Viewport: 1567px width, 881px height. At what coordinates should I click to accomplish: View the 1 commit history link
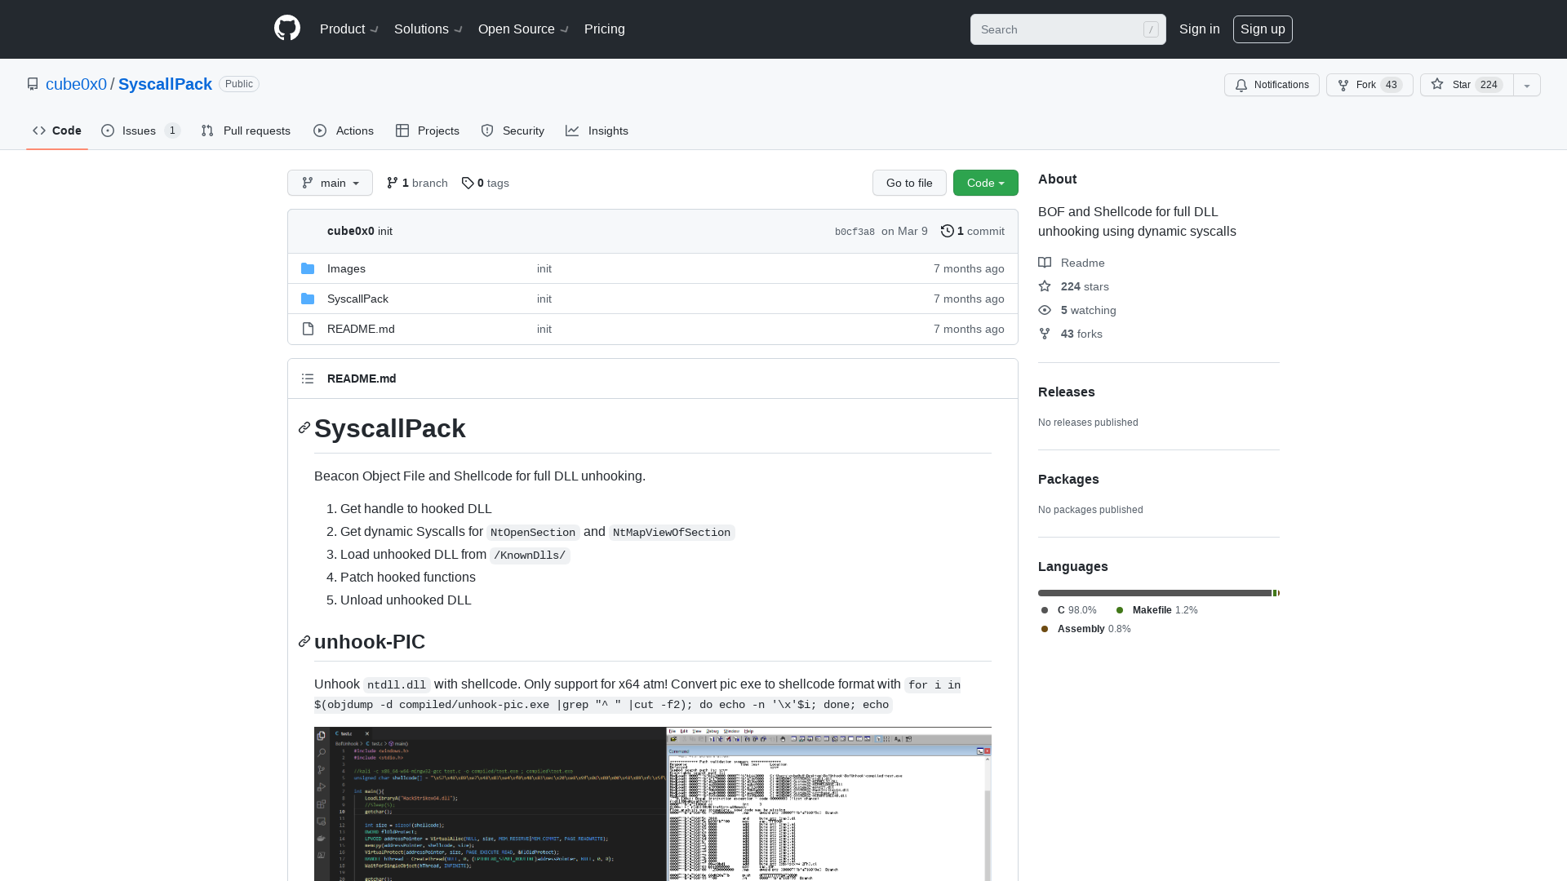coord(973,231)
